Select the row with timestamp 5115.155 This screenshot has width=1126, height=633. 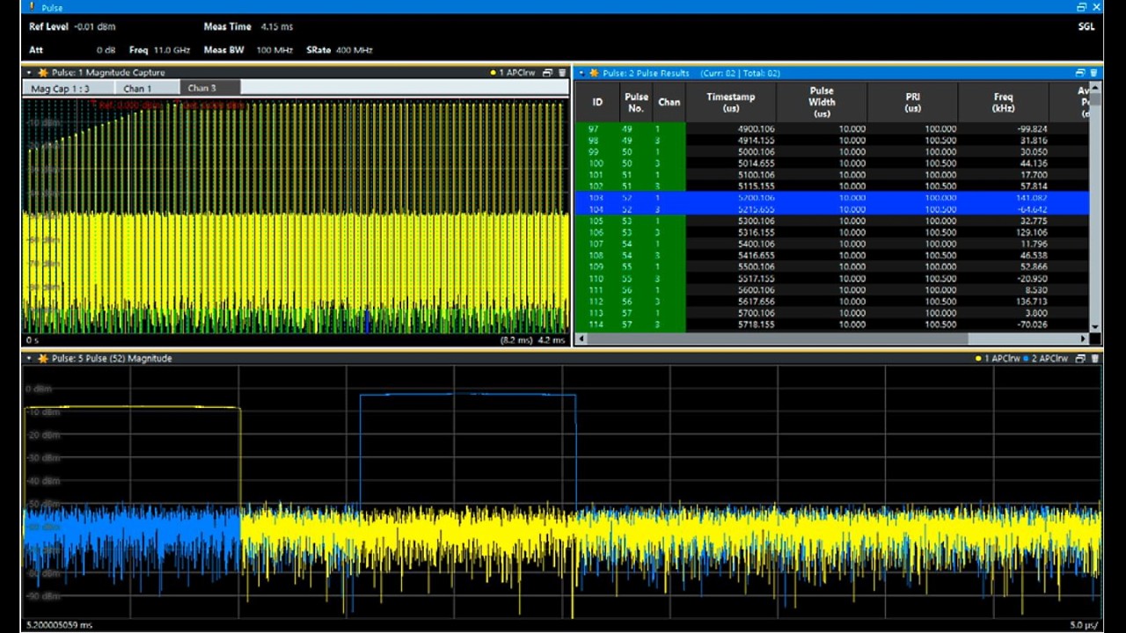click(x=832, y=186)
